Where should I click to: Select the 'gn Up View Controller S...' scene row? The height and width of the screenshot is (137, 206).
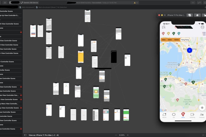pos(11,16)
